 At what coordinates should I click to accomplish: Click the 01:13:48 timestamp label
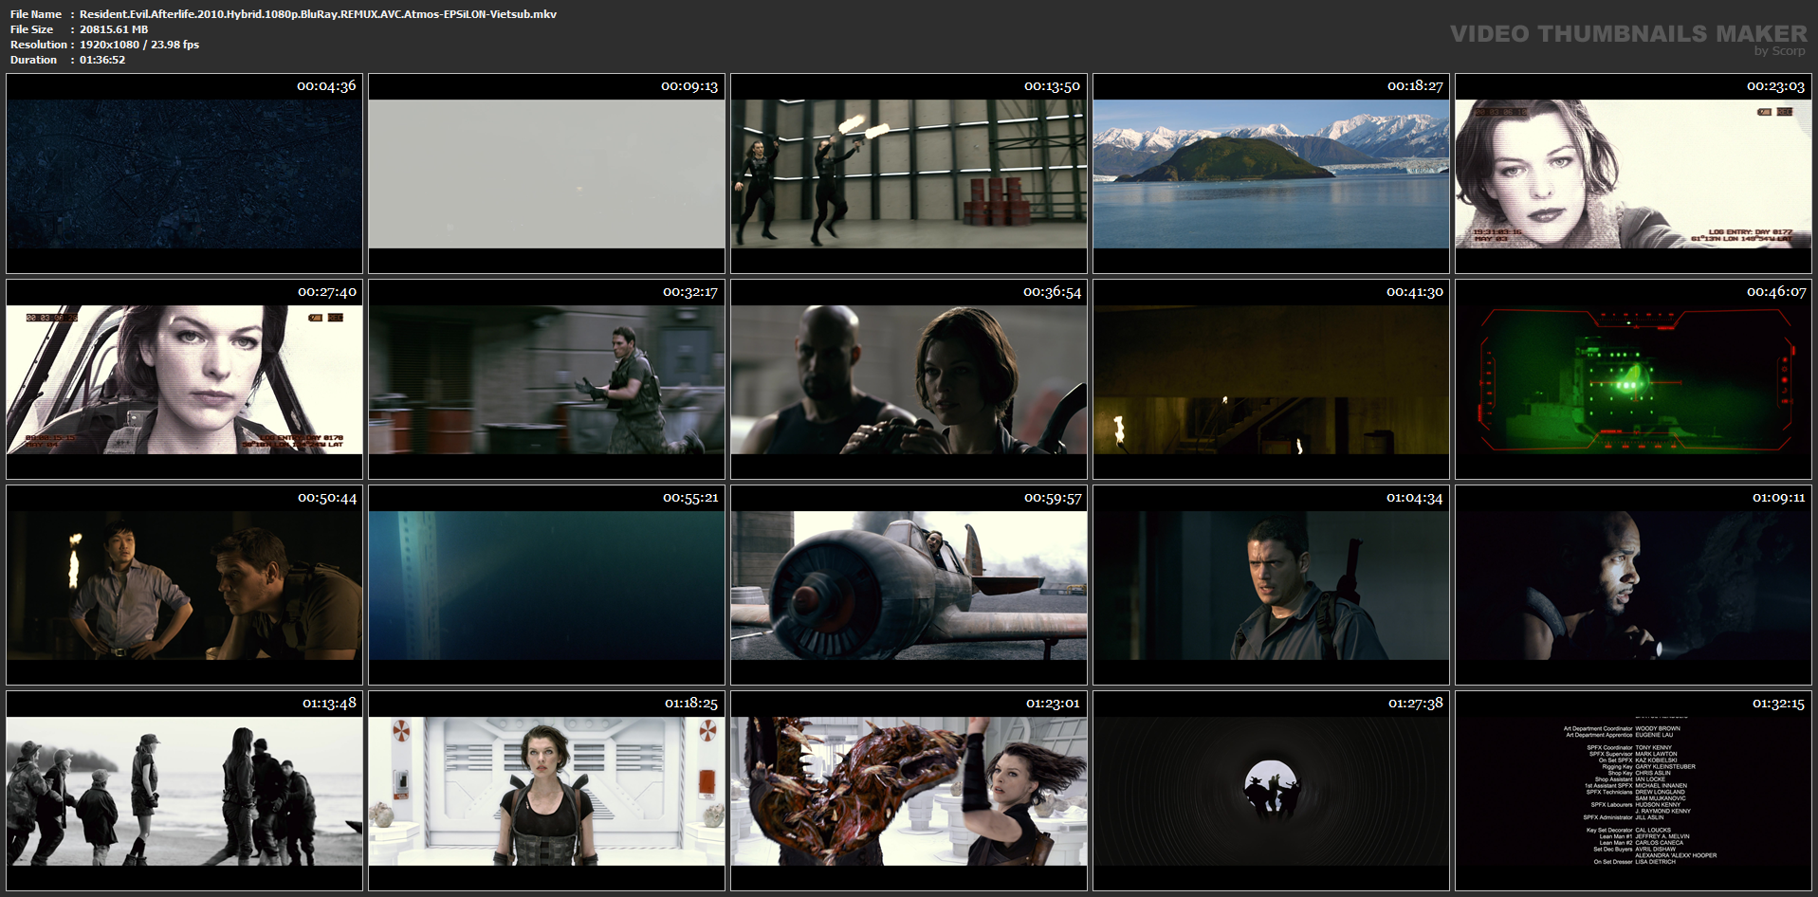329,704
